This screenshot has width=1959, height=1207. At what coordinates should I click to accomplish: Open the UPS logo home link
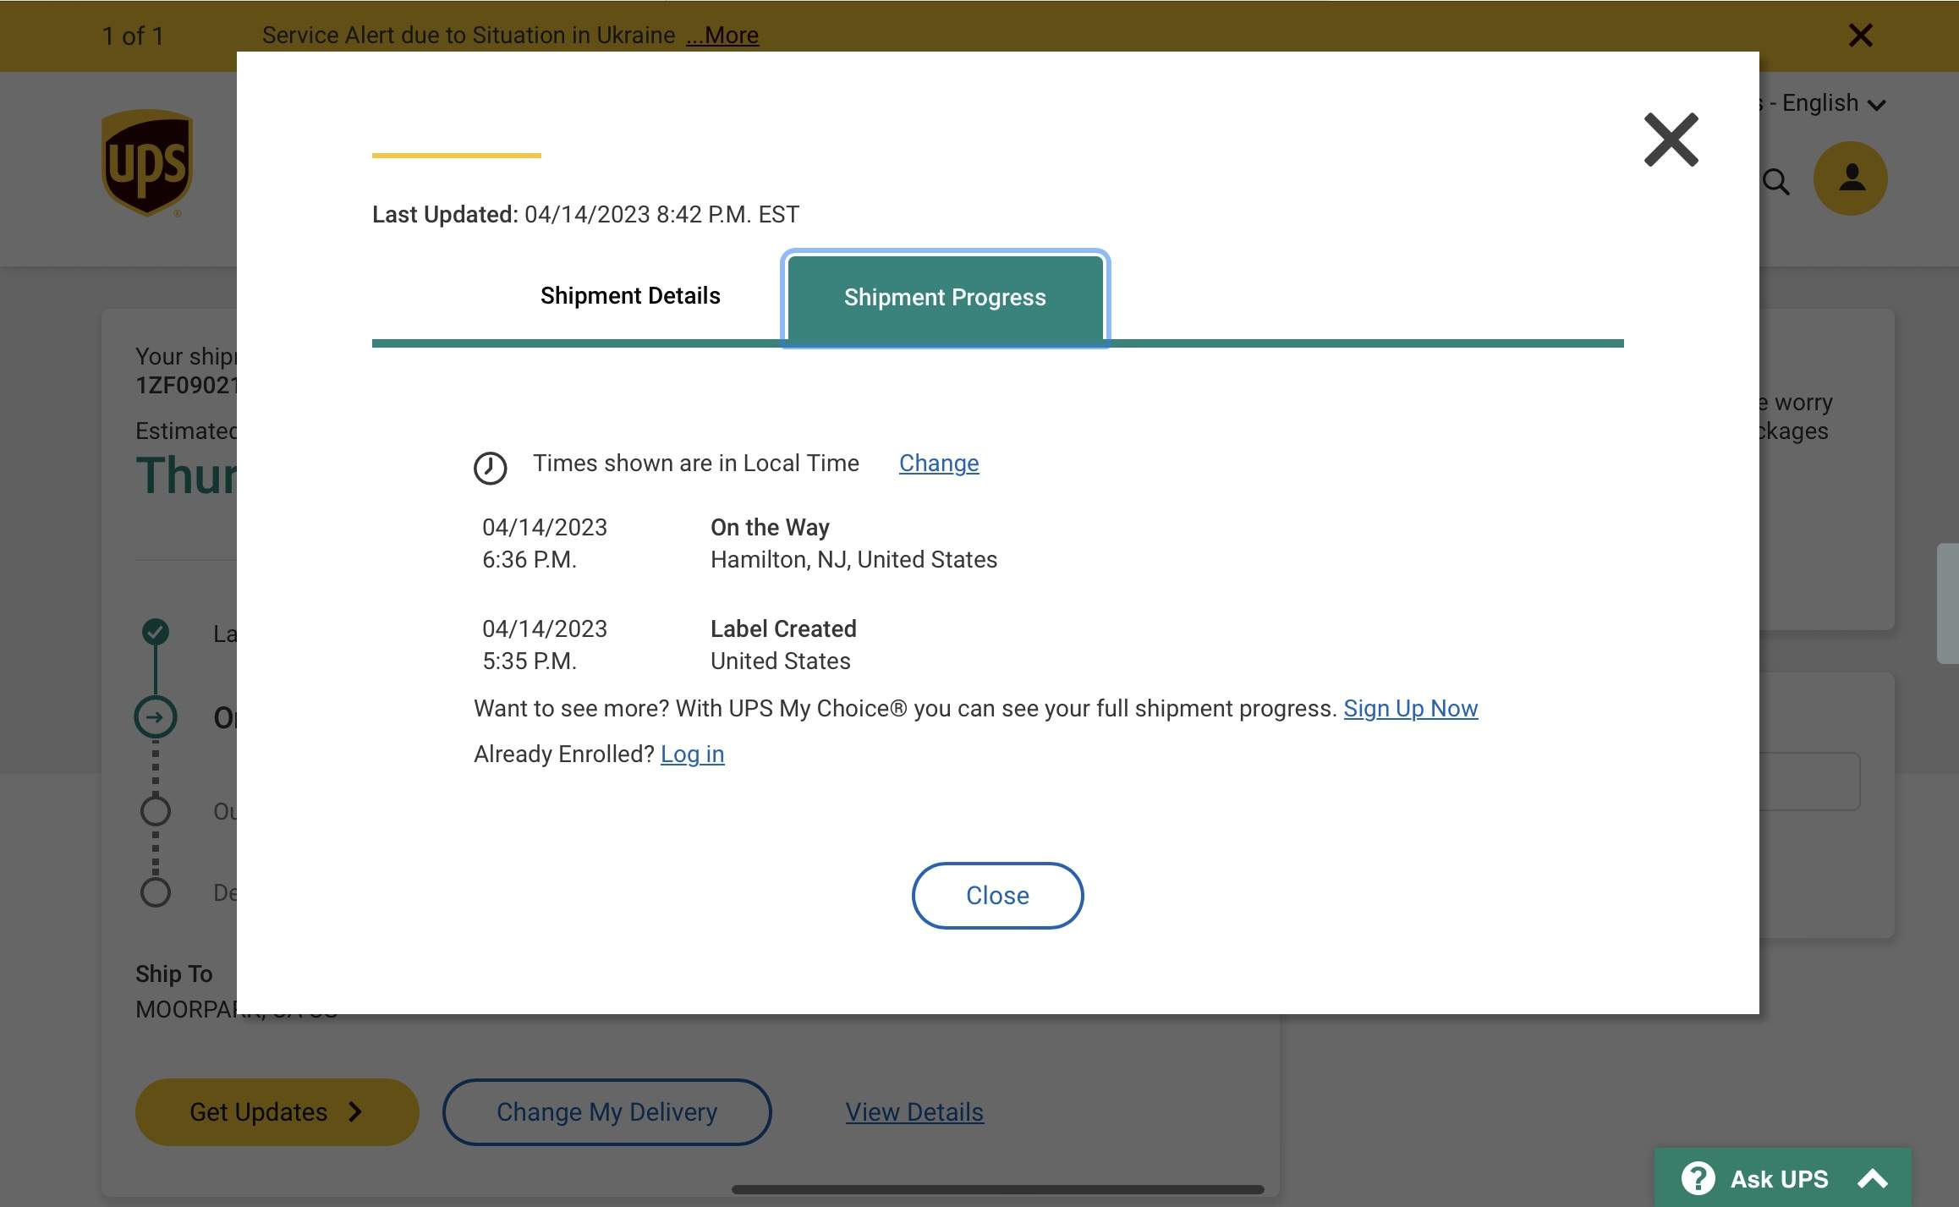(x=147, y=162)
